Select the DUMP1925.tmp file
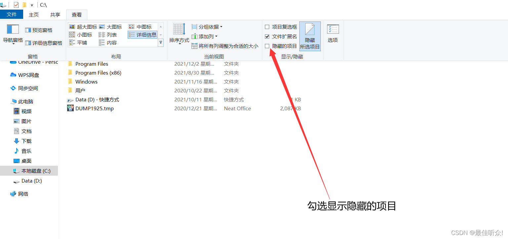The image size is (508, 239). click(95, 108)
